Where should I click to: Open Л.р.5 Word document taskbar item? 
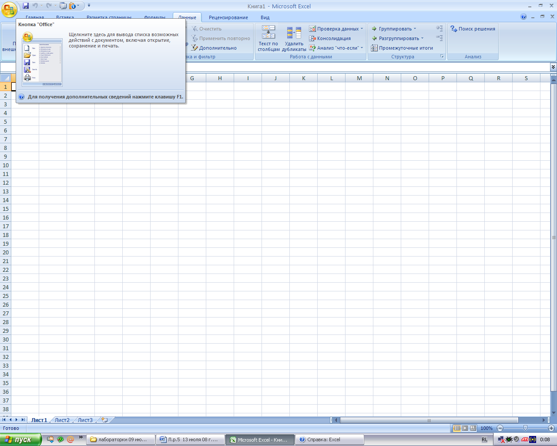point(191,440)
